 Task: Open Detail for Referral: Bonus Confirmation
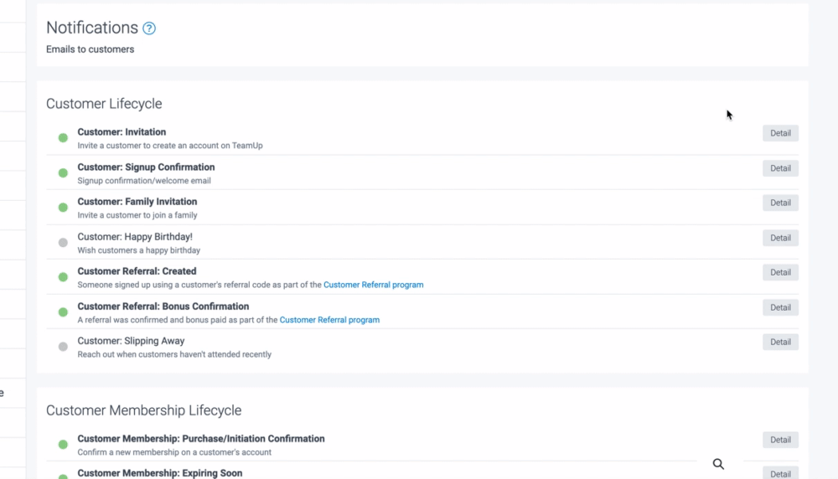coord(780,307)
